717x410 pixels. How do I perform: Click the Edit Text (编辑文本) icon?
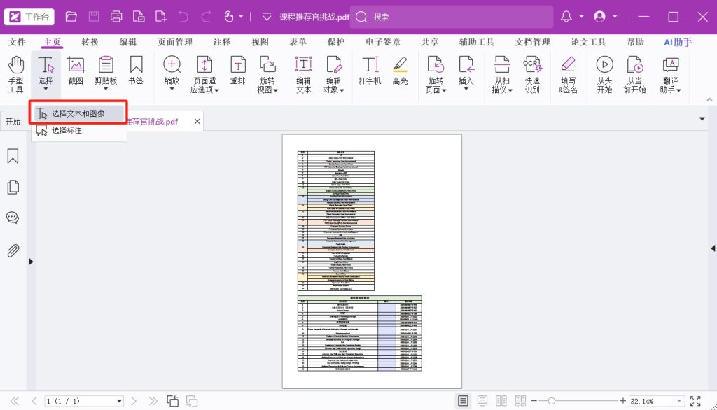coord(303,75)
